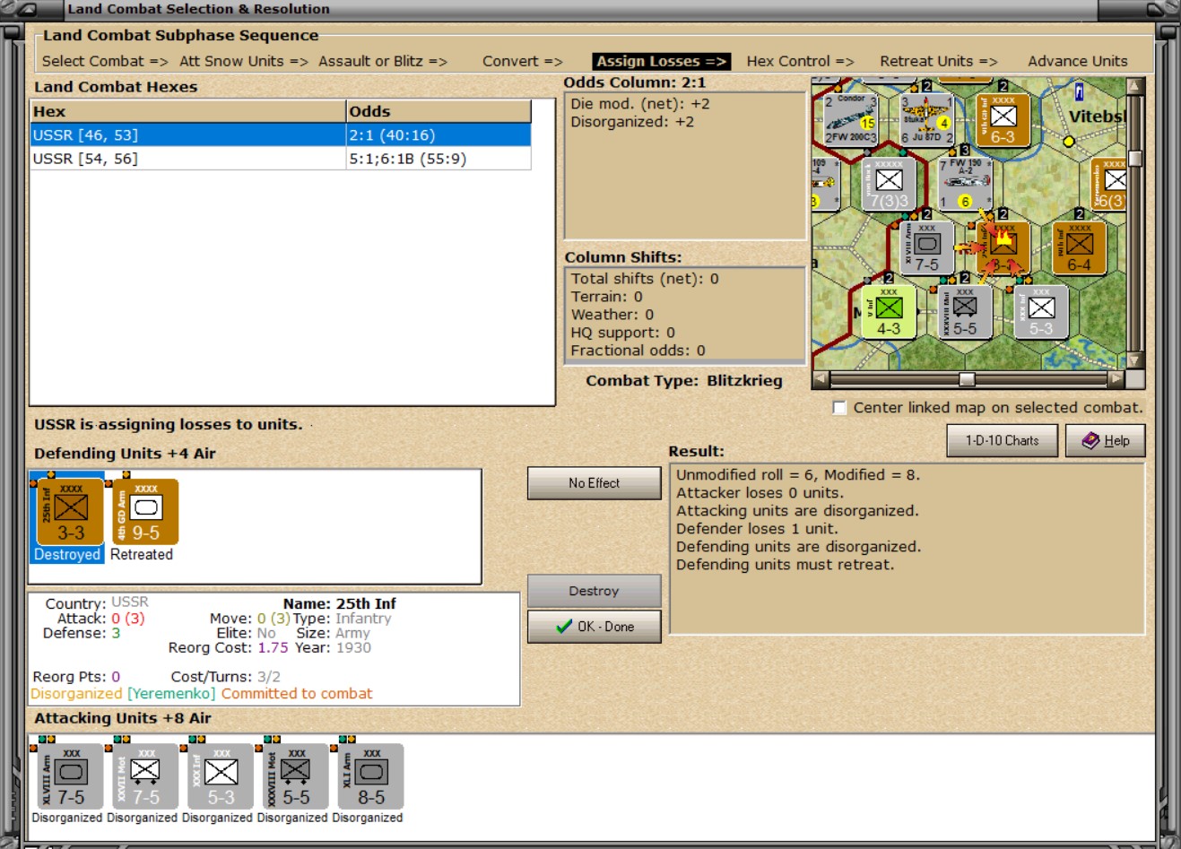Select attacking XXX Inf 5-3 counter in list

pyautogui.click(x=221, y=777)
